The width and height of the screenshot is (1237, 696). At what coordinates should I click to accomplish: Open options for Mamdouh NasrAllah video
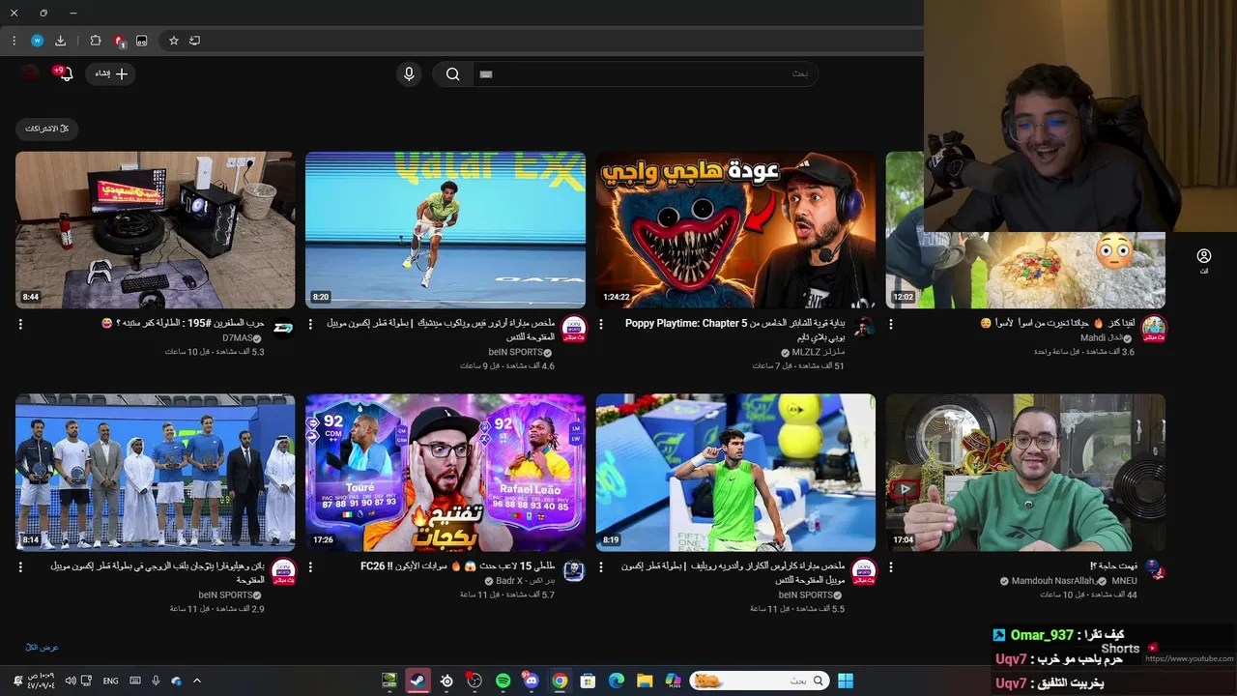coord(891,567)
